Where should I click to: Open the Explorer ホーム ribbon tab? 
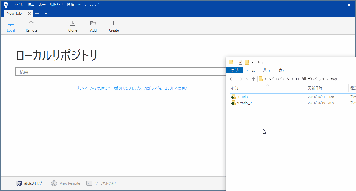(x=250, y=70)
